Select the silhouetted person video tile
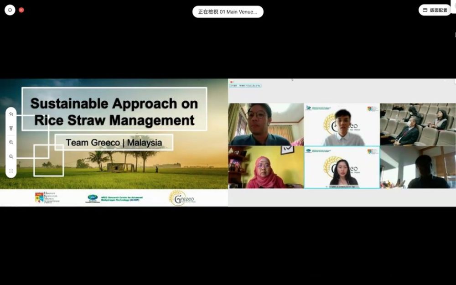 [x=418, y=167]
